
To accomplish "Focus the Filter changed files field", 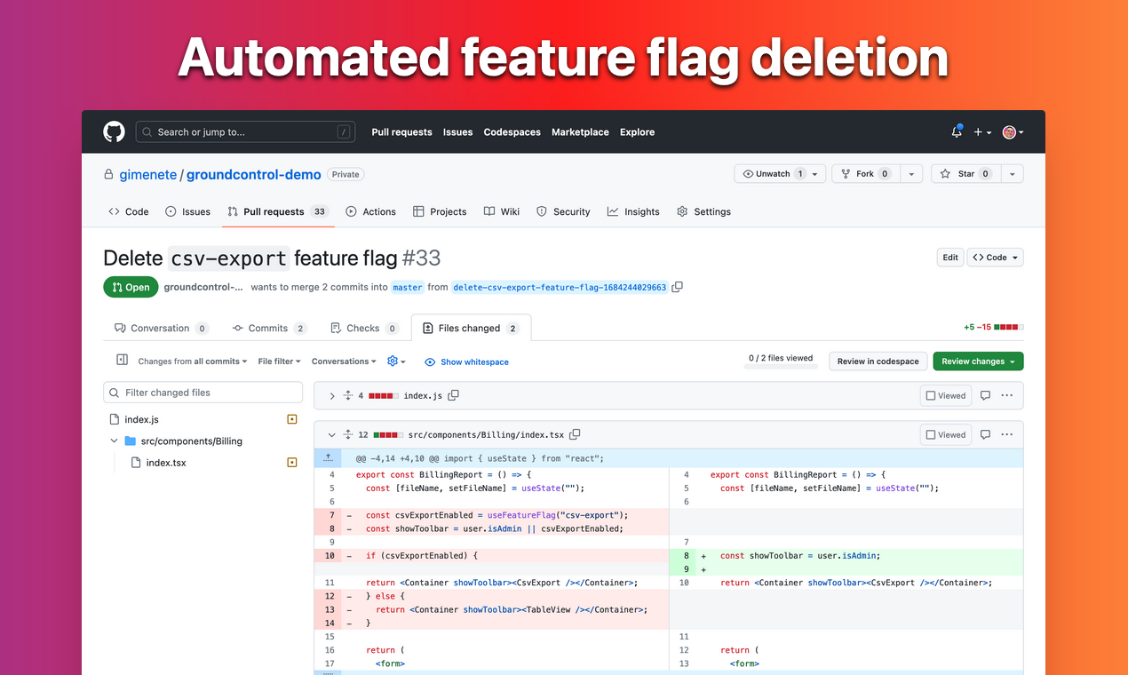I will pyautogui.click(x=203, y=393).
